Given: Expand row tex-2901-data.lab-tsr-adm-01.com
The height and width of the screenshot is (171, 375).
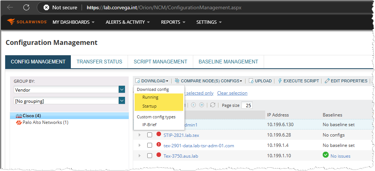Looking at the screenshot, I should (x=140, y=145).
